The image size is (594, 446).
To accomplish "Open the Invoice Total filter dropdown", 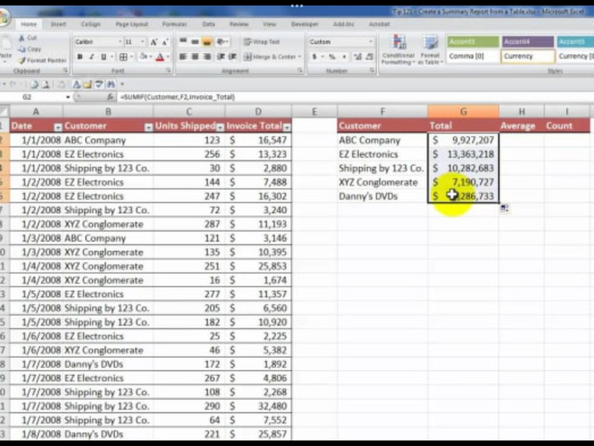I will (x=287, y=127).
